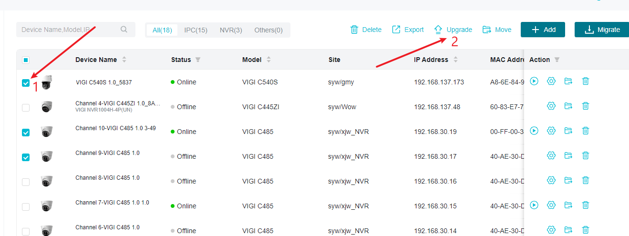629x236 pixels.
Task: Check the Channel 6-VIGI C485 checkbox
Action: [x=26, y=232]
